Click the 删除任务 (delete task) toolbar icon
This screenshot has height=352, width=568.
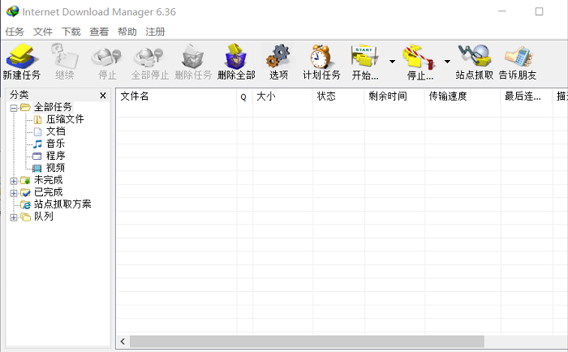(193, 57)
